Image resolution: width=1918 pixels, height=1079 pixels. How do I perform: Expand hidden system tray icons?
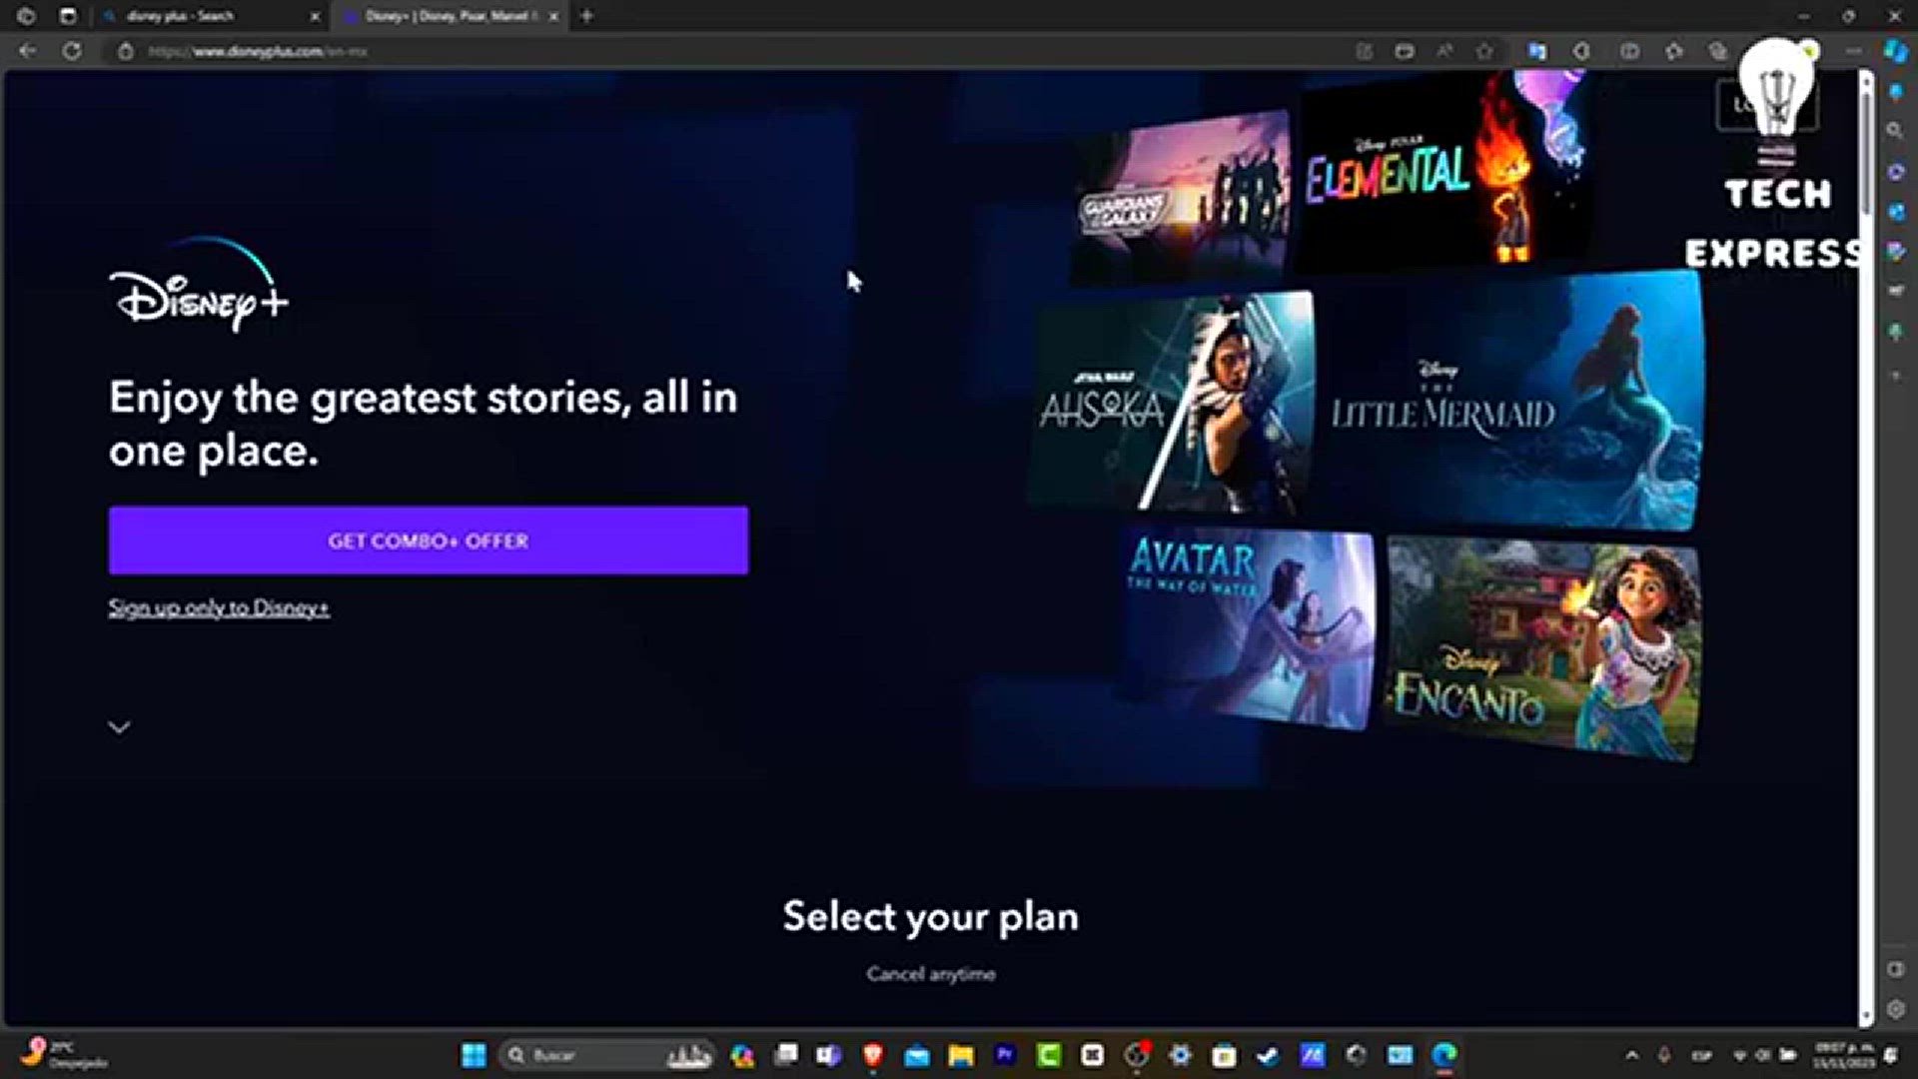pyautogui.click(x=1631, y=1055)
